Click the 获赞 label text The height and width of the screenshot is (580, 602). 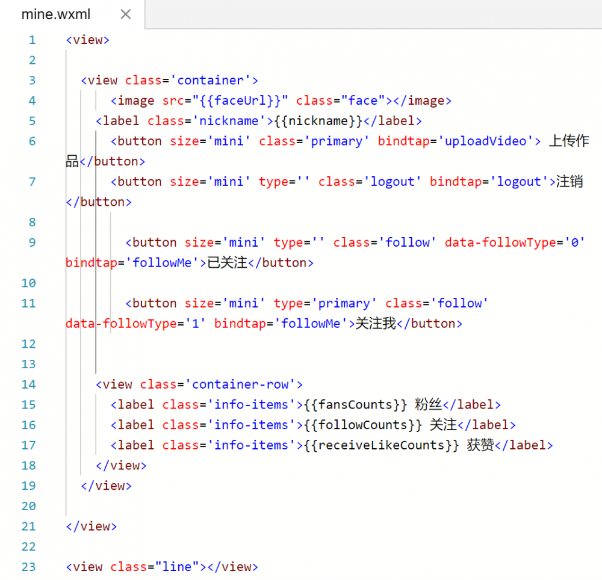tap(480, 445)
